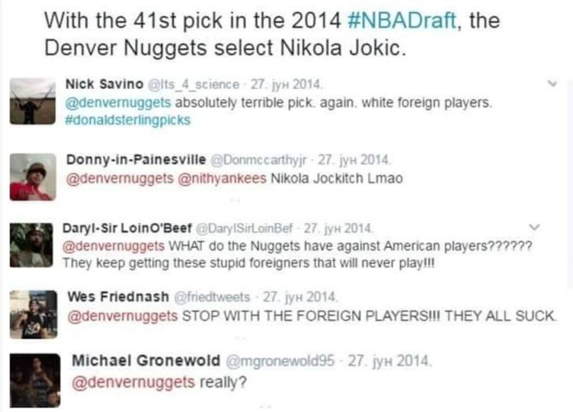This screenshot has width=573, height=412.
Task: Click the @friedtweets handle
Action: pyautogui.click(x=213, y=297)
